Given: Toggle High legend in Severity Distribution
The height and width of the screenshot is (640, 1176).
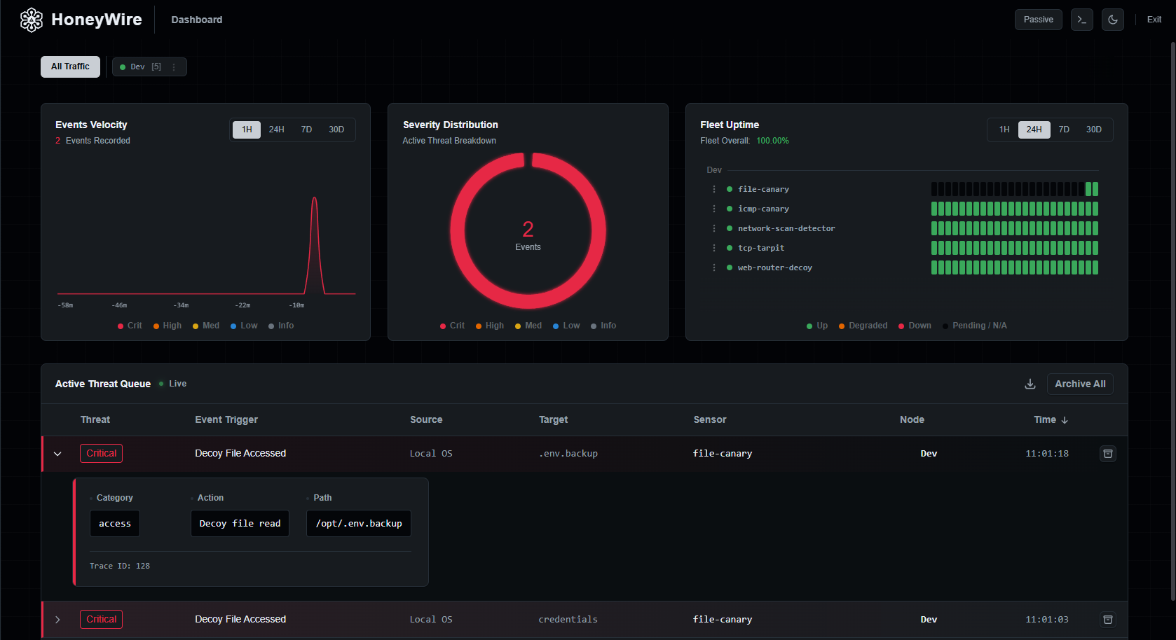Looking at the screenshot, I should tap(490, 326).
